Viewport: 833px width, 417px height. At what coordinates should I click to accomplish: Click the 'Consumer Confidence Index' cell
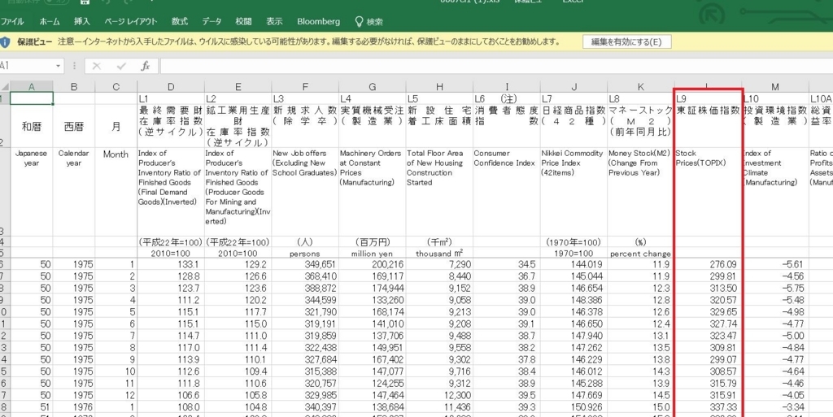click(507, 192)
